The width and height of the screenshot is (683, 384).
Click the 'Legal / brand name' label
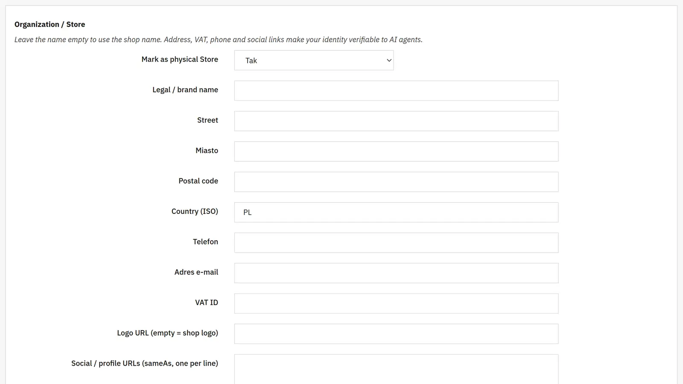185,90
